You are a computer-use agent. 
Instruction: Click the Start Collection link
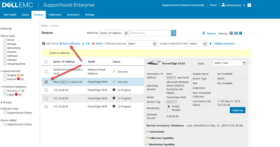click(x=71, y=44)
